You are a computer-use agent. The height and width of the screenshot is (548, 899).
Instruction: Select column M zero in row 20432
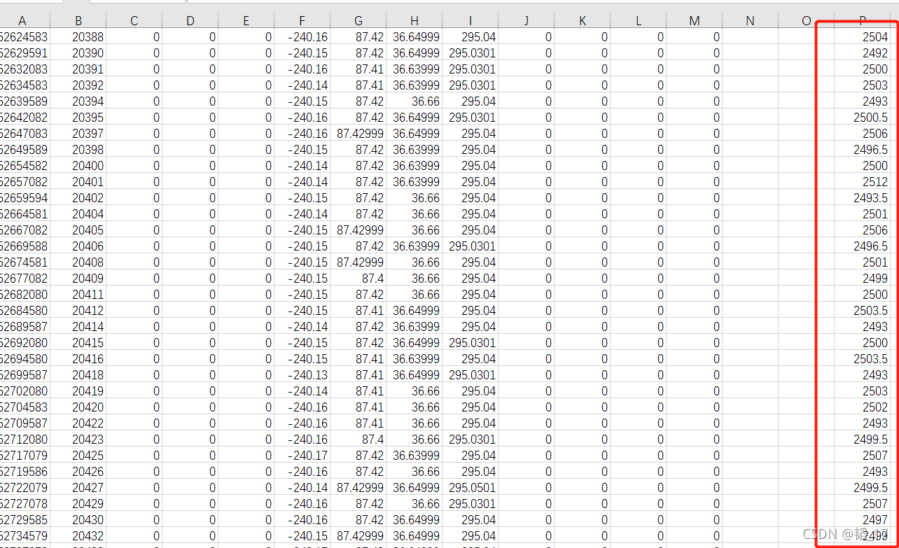coord(694,535)
